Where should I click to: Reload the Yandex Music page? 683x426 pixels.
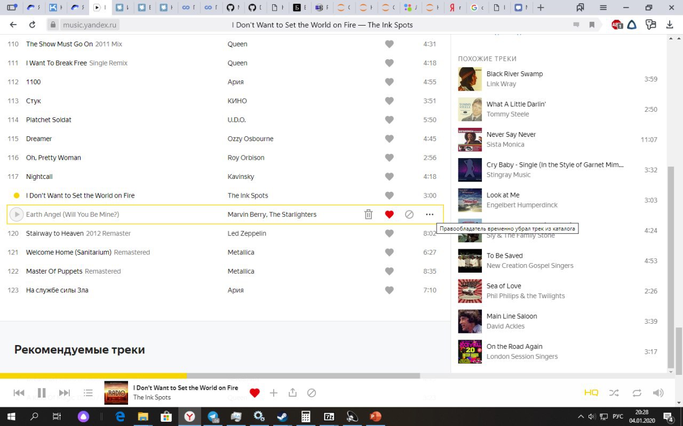click(x=33, y=25)
